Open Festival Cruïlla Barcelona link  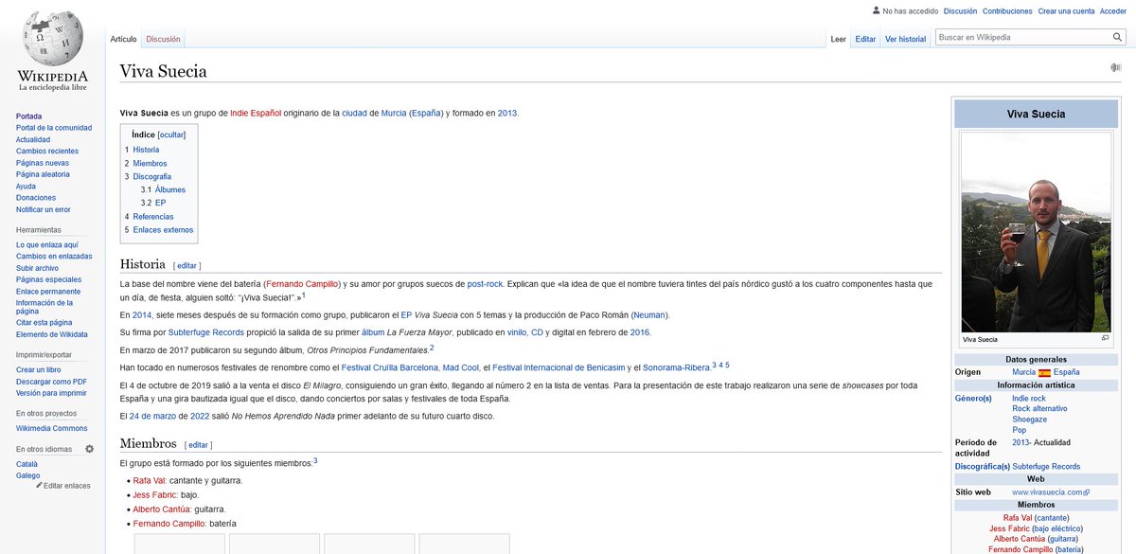click(390, 367)
